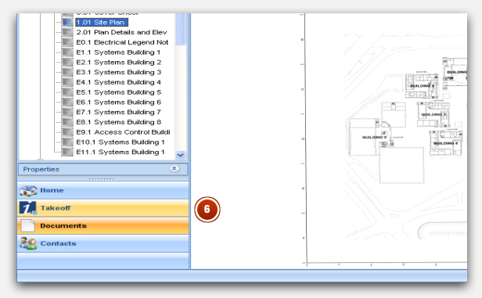The height and width of the screenshot is (298, 482).
Task: Switch to the Takeoff section
Action: coord(103,208)
